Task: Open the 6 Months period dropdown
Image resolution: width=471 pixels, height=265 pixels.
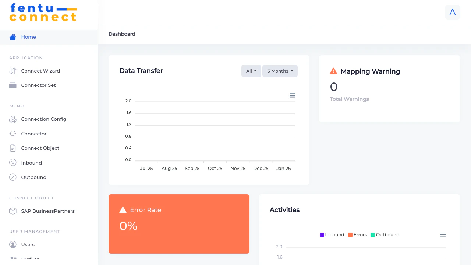Action: pos(280,71)
